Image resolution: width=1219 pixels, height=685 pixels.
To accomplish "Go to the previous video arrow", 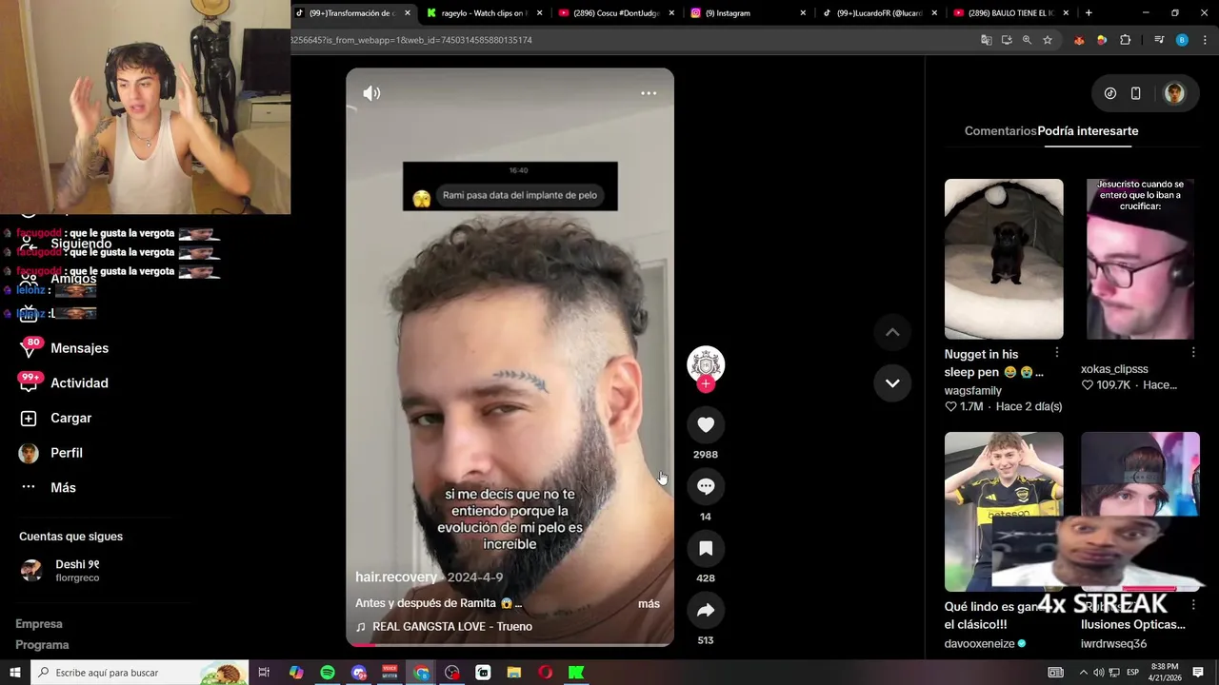I will 892,332.
